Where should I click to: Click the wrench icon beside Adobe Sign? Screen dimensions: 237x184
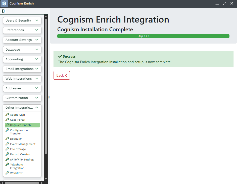click(x=7, y=115)
